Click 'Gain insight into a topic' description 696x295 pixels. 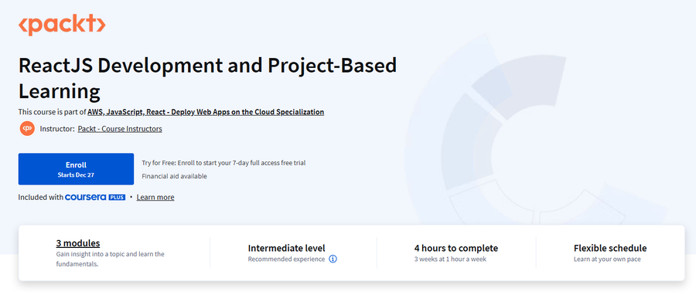coord(110,259)
